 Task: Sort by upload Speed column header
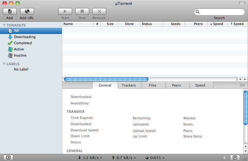tap(238, 24)
